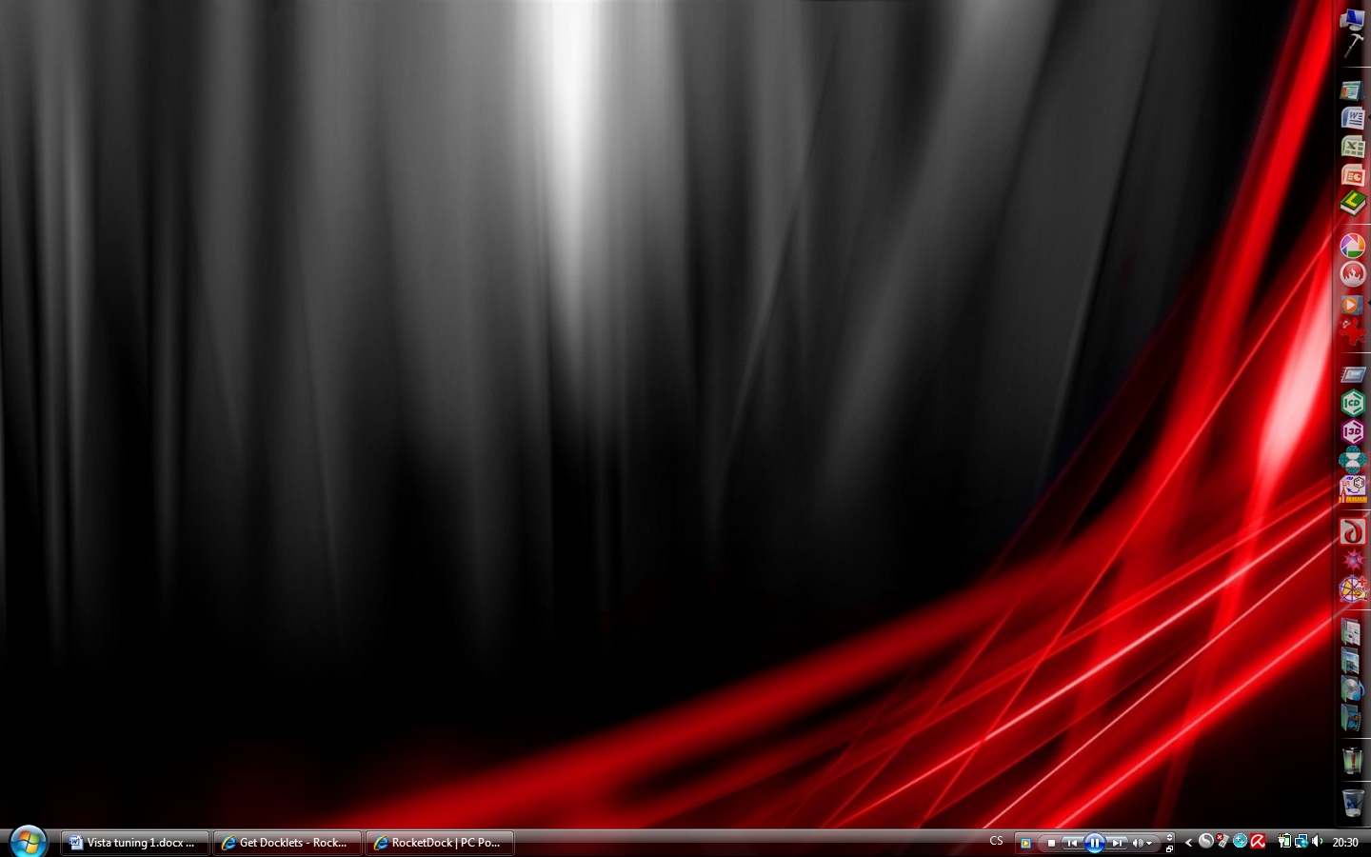Launch Microsoft Excel from the dock
The image size is (1371, 857).
tap(1353, 147)
